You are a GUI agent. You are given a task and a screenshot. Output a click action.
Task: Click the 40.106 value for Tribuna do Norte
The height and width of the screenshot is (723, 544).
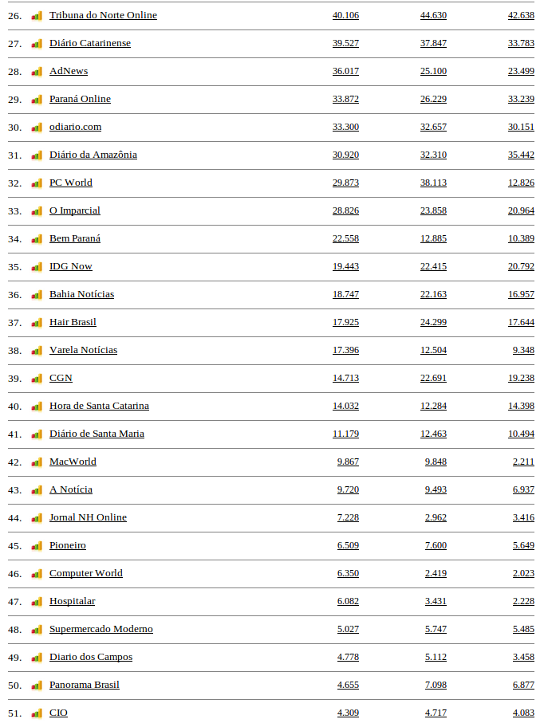pyautogui.click(x=345, y=15)
